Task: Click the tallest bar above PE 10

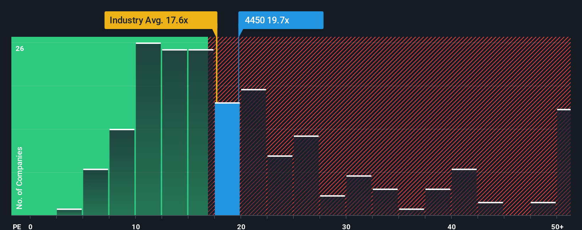Action: [x=148, y=129]
